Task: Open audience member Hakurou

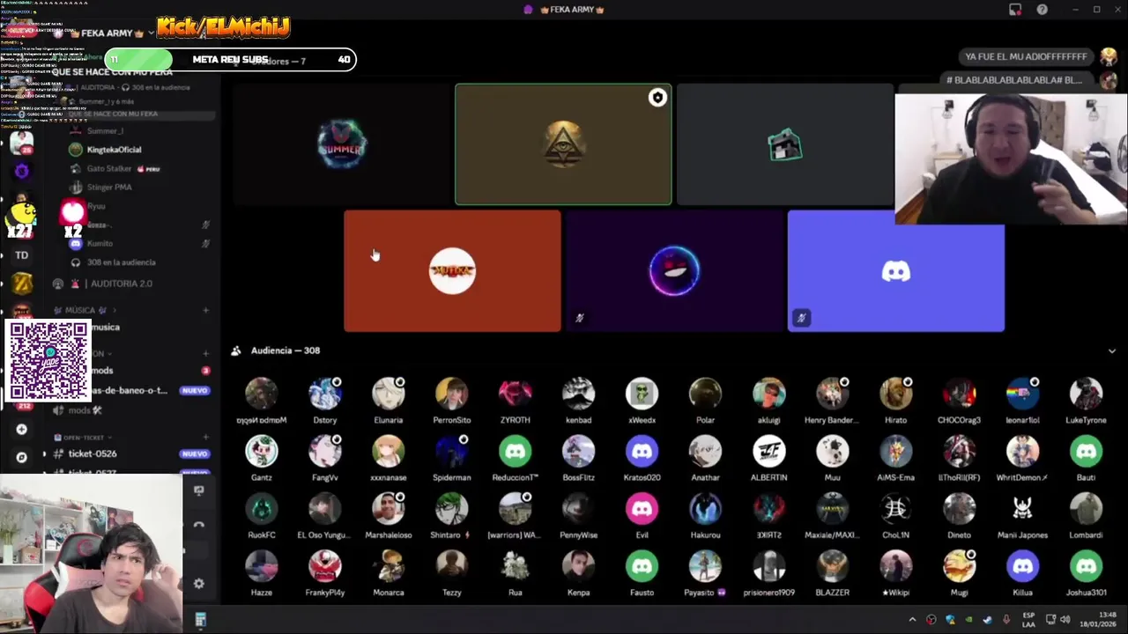Action: coord(706,515)
